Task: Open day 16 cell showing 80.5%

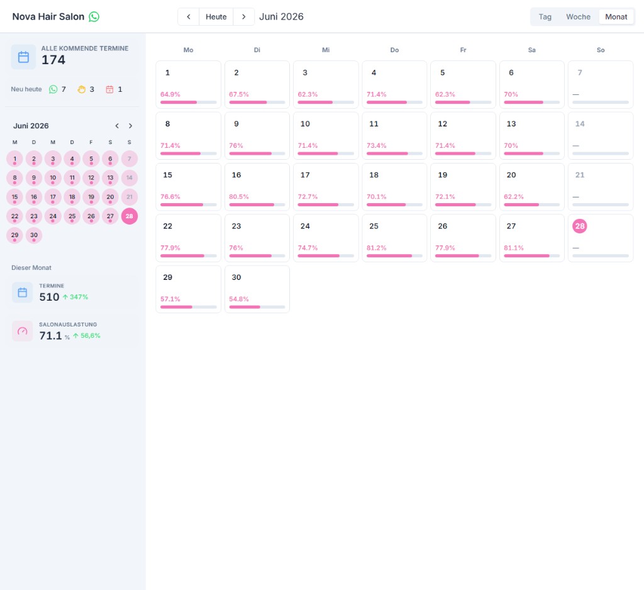Action: (257, 187)
